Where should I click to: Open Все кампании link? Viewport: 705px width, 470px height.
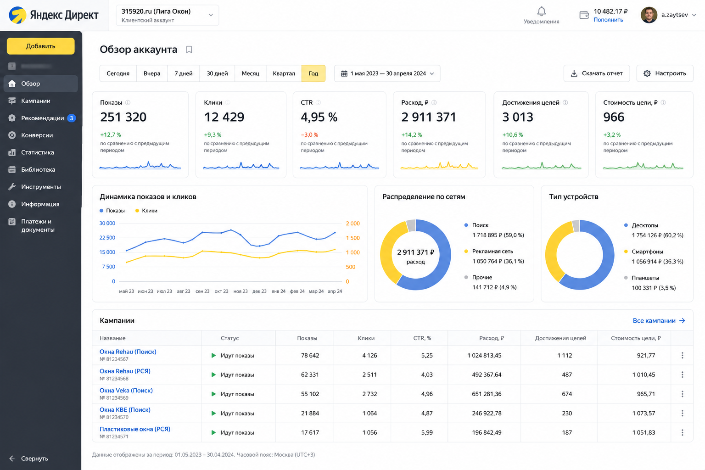[659, 321]
